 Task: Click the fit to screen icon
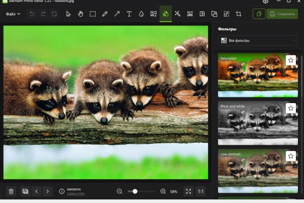pos(188,191)
